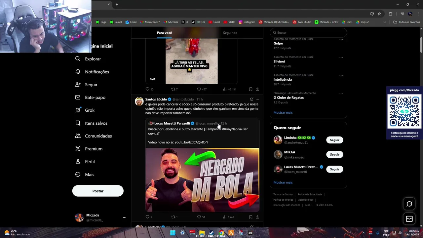Reply to Santos Lúcido's post
Viewport: 423px width, 238px height.
tap(149, 217)
